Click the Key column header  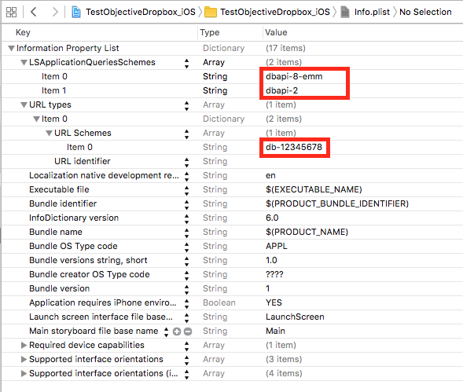(23, 32)
